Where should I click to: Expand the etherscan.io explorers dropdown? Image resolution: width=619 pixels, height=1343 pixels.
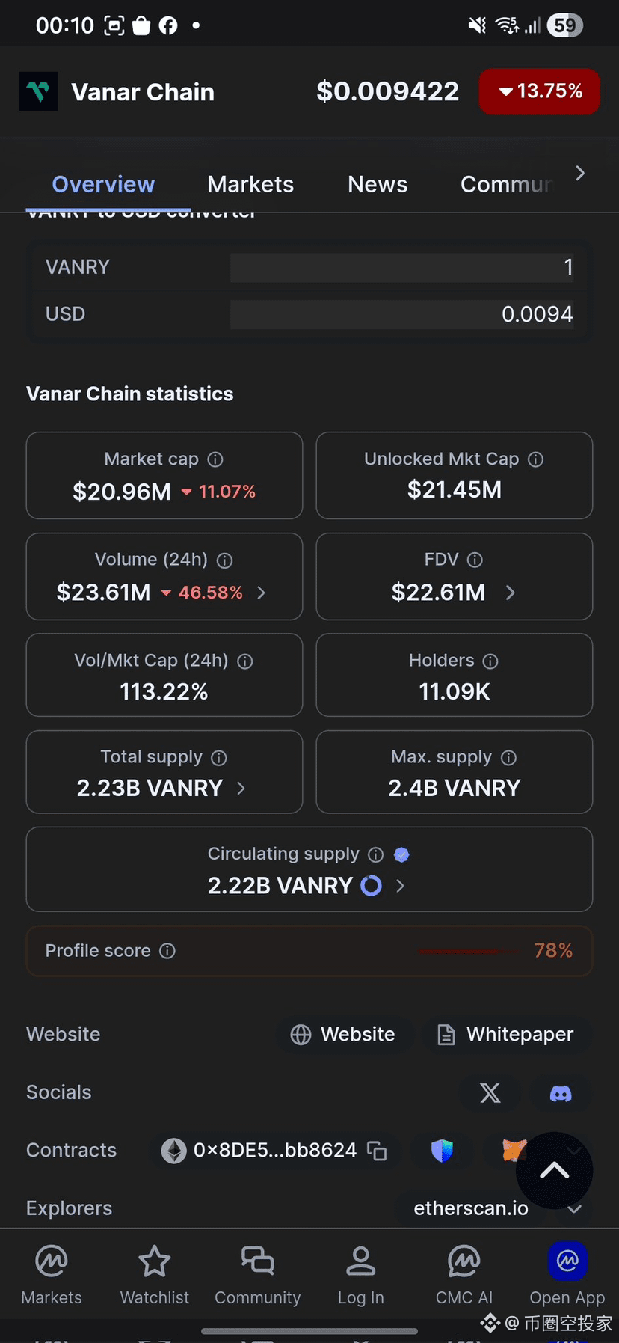574,1209
